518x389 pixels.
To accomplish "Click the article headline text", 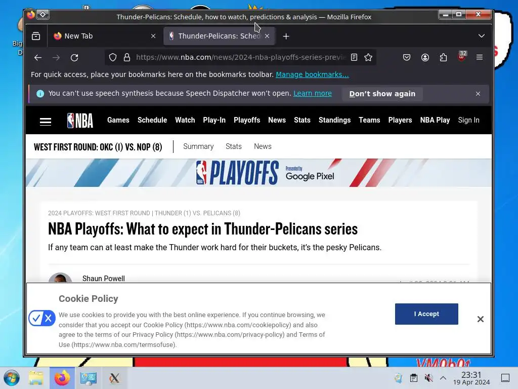I will click(x=203, y=229).
